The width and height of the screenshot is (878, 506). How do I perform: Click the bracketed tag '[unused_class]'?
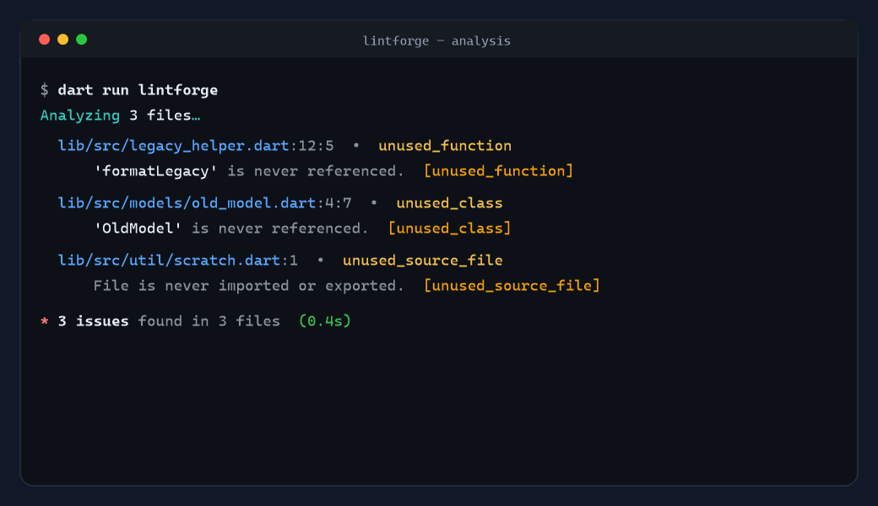click(x=449, y=228)
